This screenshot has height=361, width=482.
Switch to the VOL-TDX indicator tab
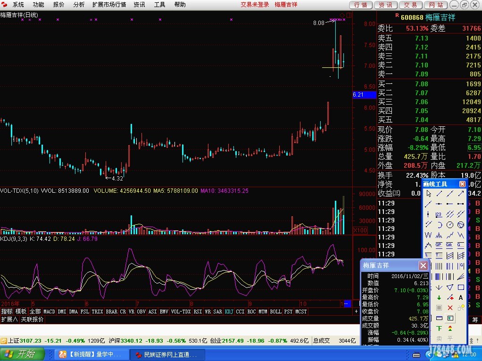pos(181,312)
